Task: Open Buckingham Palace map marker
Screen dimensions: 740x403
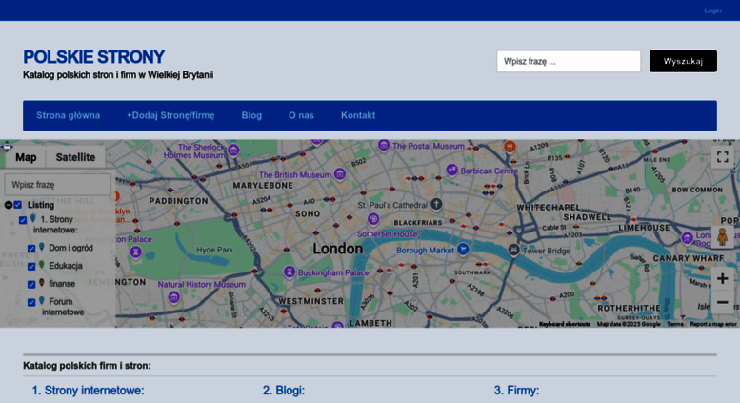Action: [290, 272]
